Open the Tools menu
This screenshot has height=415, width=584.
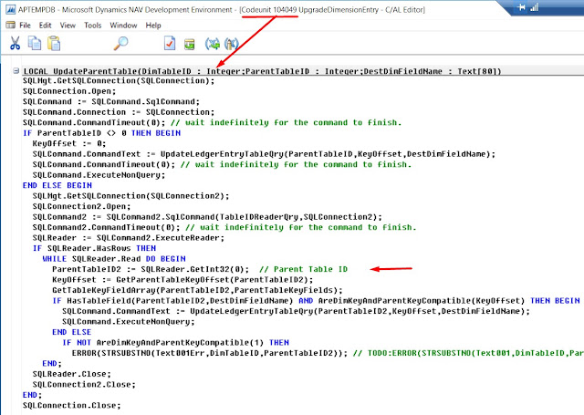click(93, 26)
